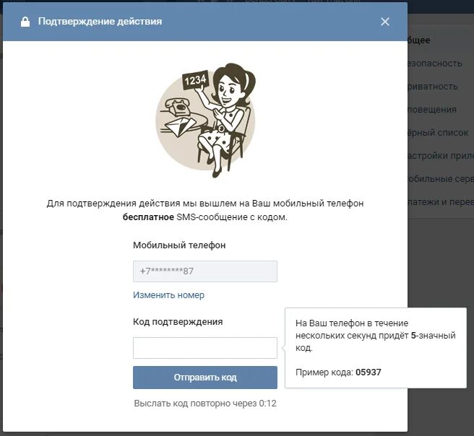The height and width of the screenshot is (436, 474).
Task: Switch to the Приватность settings tab
Action: 433,87
